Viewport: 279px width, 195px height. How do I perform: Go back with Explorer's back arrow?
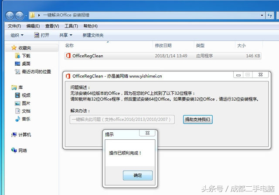(10, 16)
